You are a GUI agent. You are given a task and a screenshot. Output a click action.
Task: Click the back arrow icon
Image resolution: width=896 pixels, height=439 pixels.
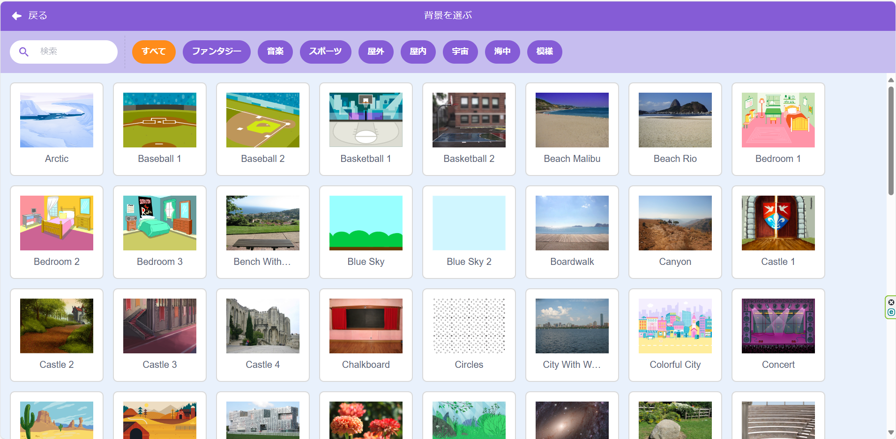17,16
